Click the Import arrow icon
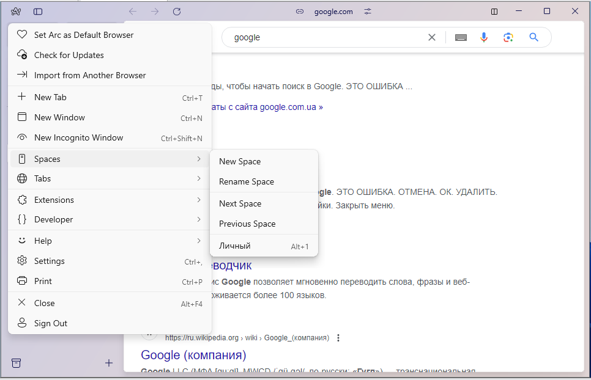Image resolution: width=591 pixels, height=380 pixels. click(x=22, y=75)
